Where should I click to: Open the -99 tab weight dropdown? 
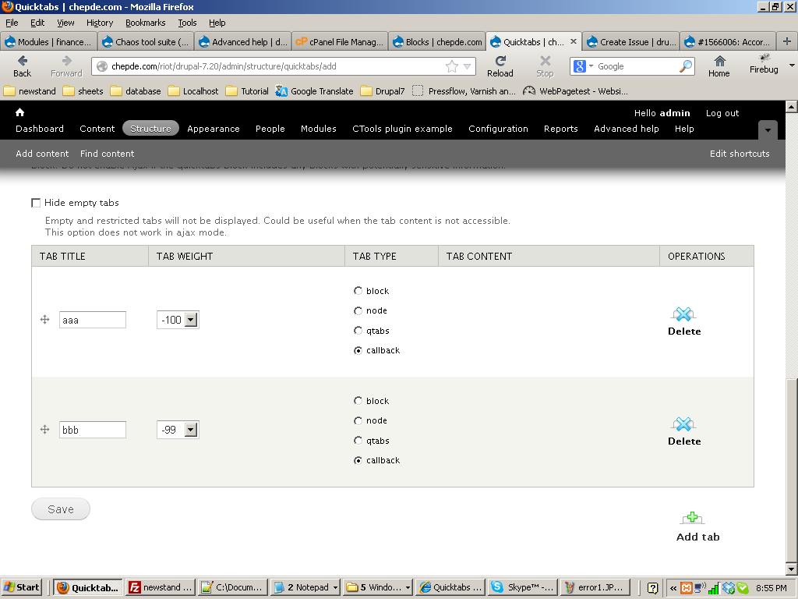tap(178, 430)
